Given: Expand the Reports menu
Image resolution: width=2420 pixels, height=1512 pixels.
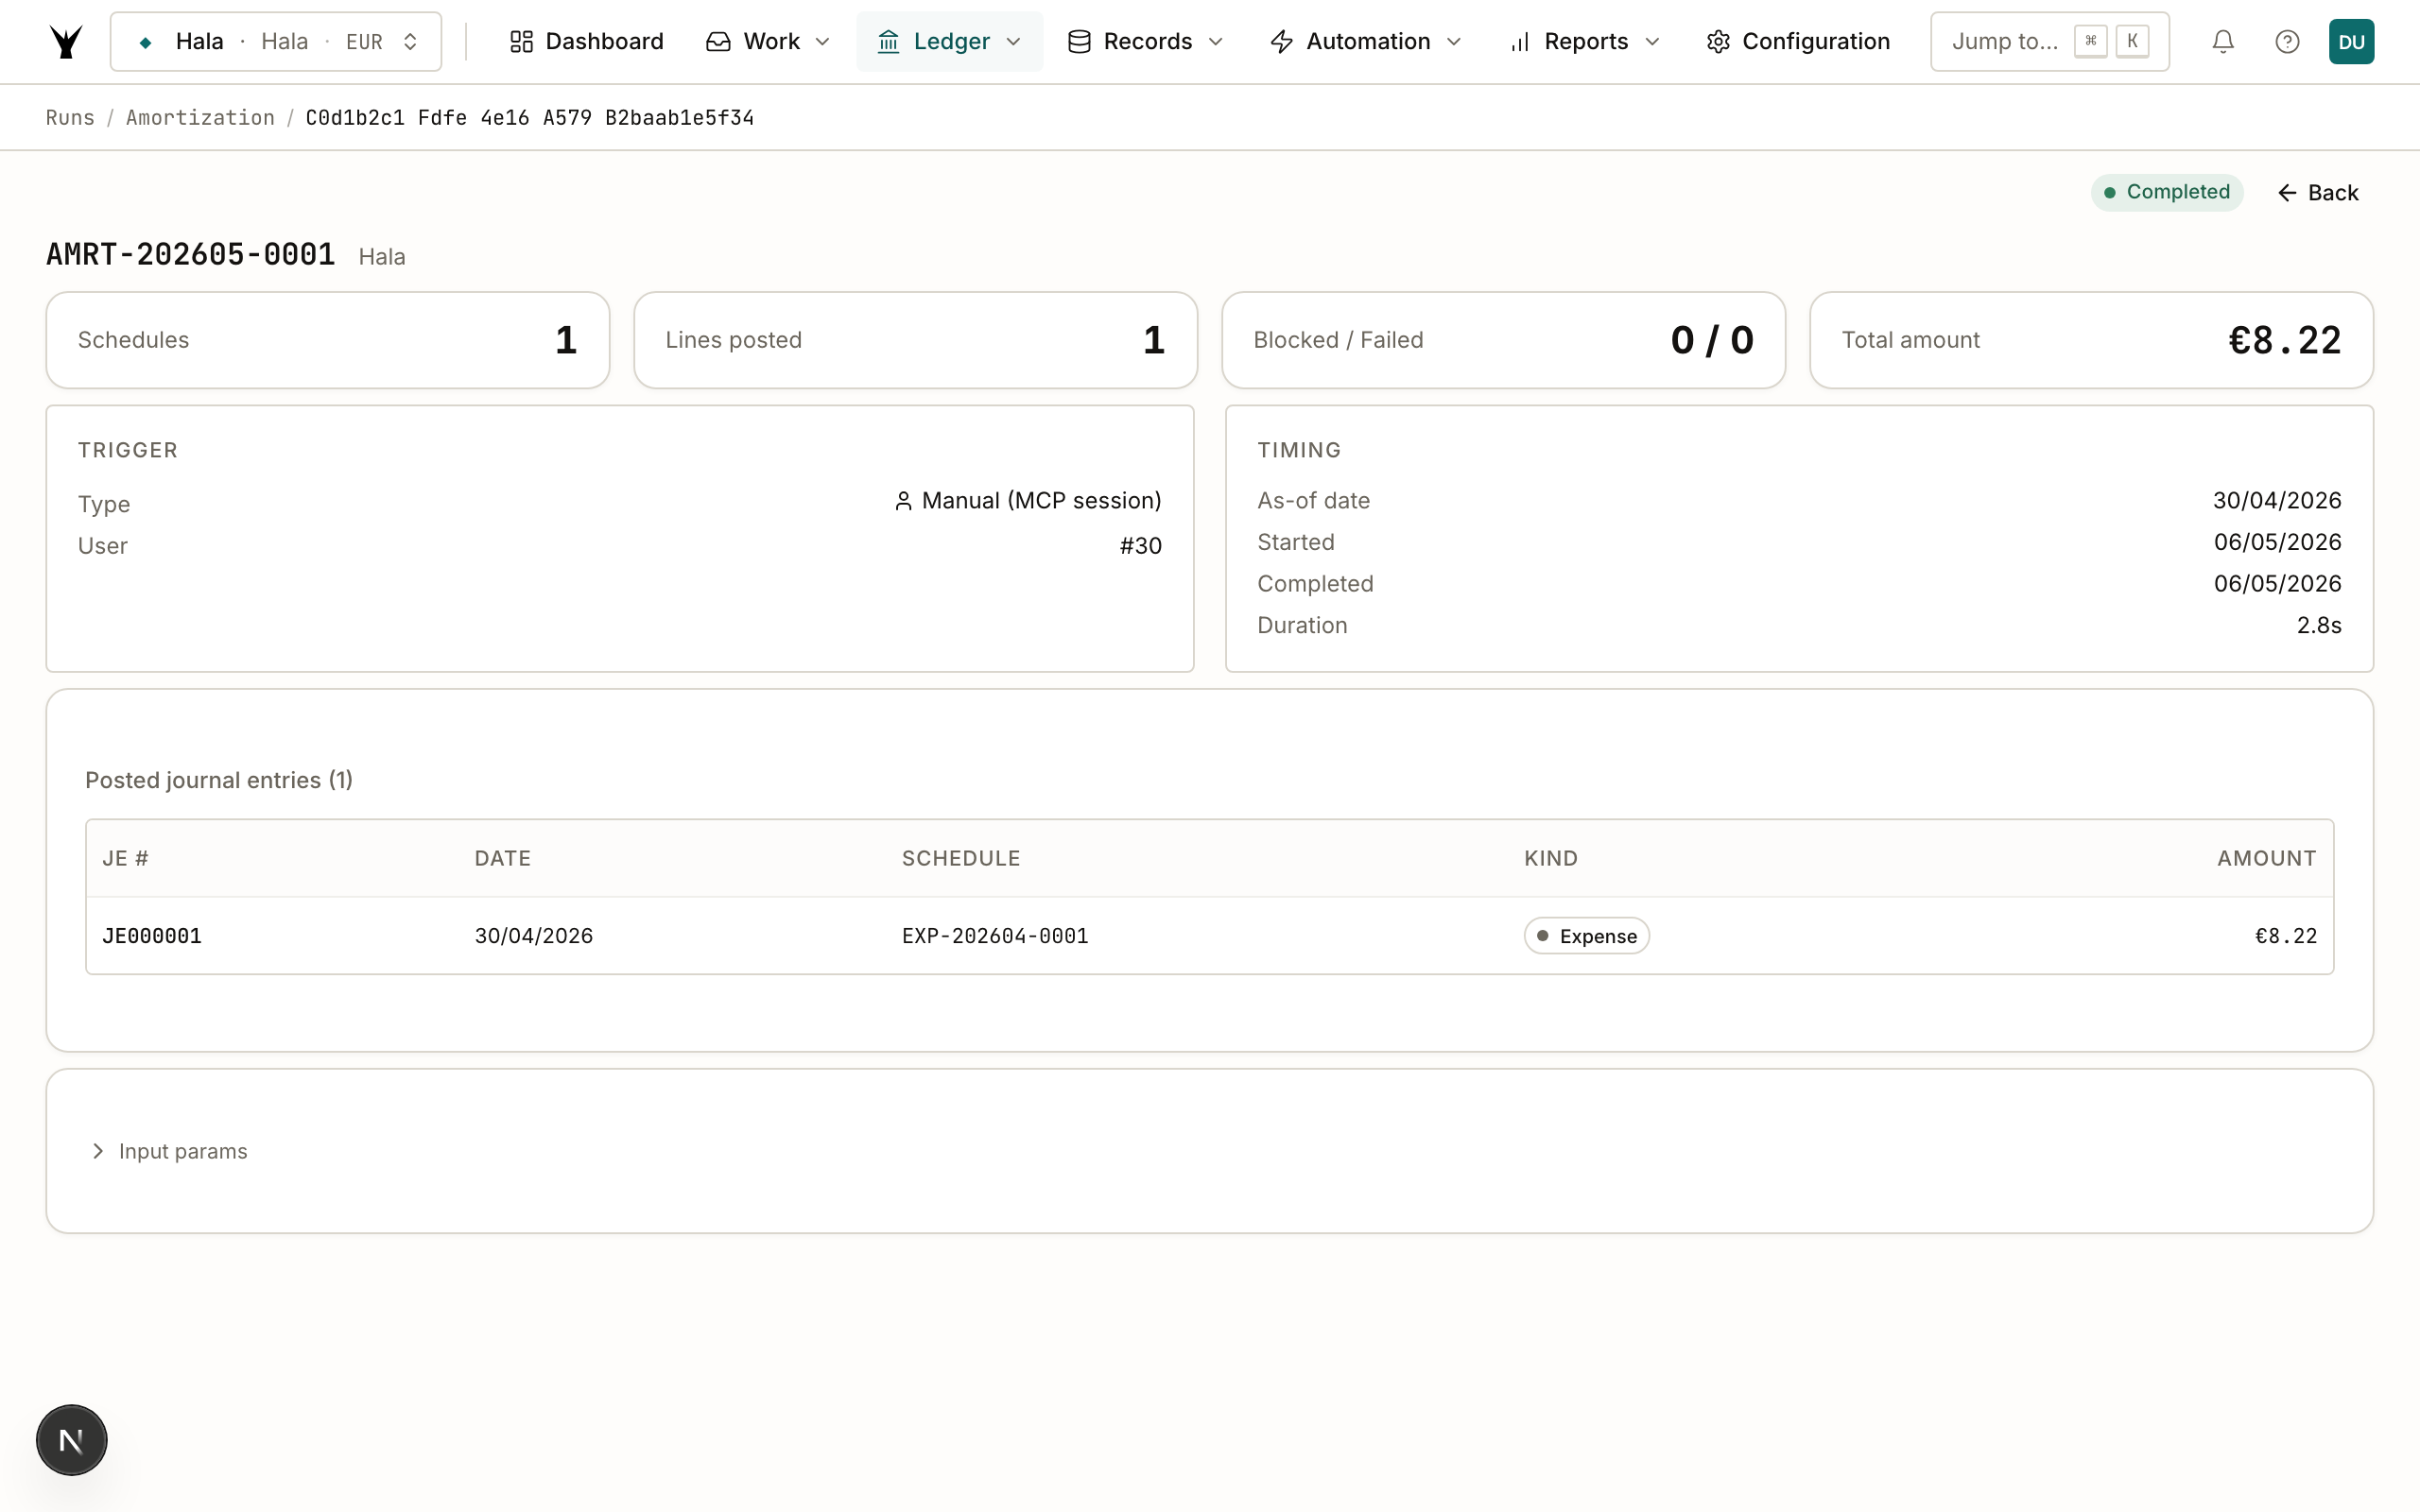Looking at the screenshot, I should (x=1585, y=41).
